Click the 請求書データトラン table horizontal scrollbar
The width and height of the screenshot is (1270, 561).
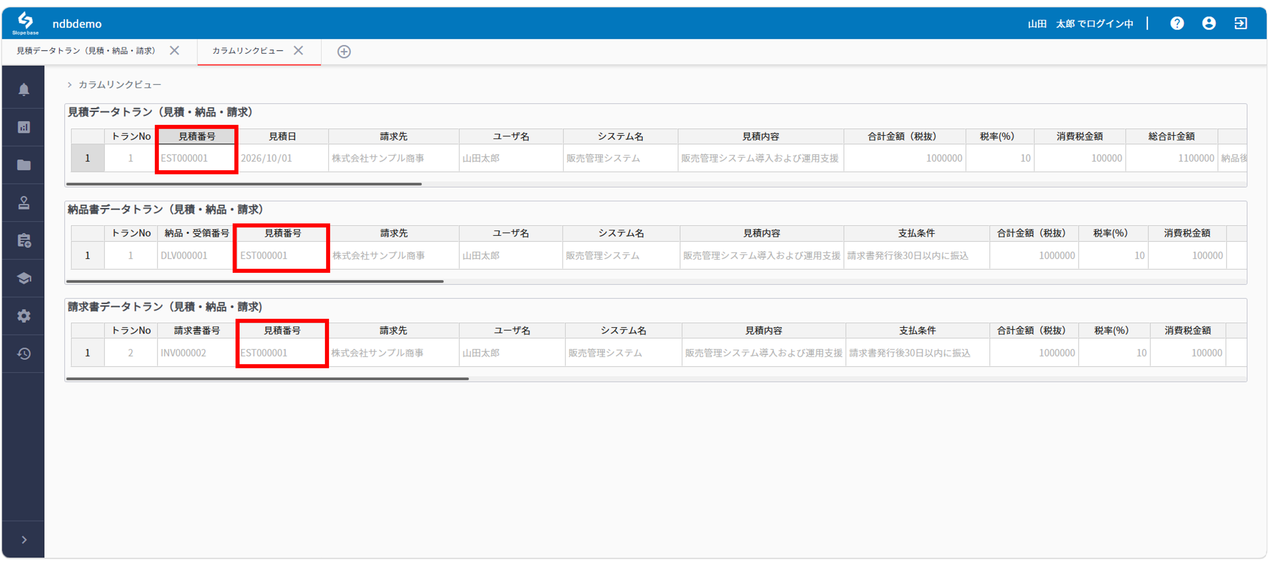267,379
